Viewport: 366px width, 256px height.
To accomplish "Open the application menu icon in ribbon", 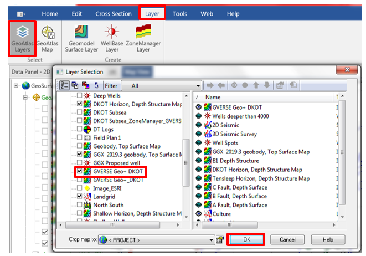I will tap(21, 14).
